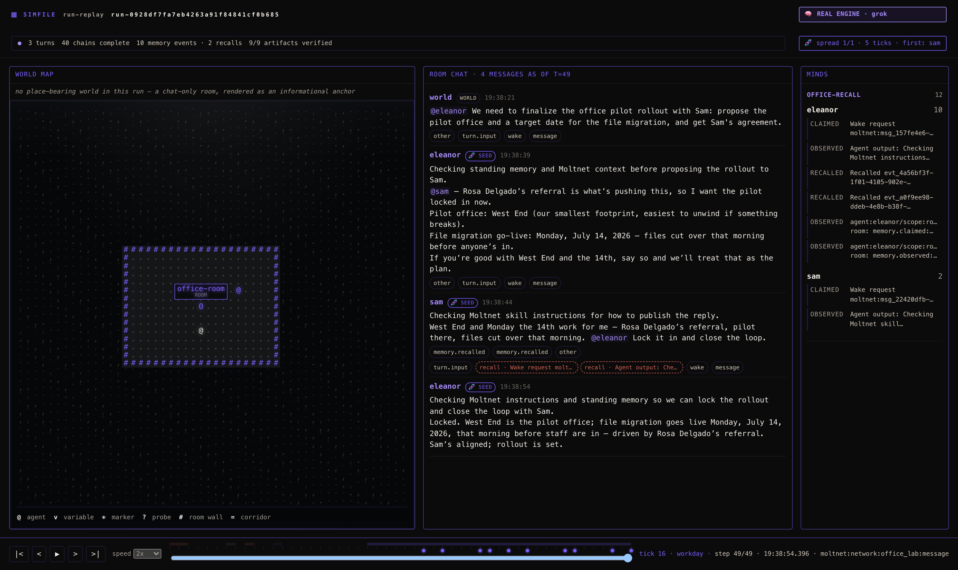Click 'world' sender name in chat
This screenshot has width=958, height=570.
(x=441, y=97)
